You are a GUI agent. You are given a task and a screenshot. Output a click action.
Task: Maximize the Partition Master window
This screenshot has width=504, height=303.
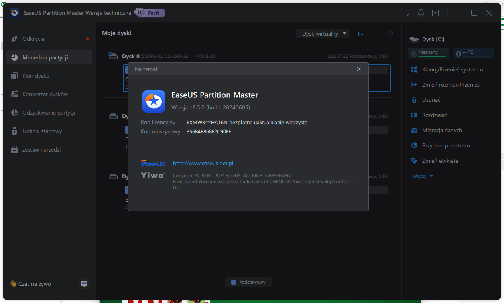click(474, 13)
